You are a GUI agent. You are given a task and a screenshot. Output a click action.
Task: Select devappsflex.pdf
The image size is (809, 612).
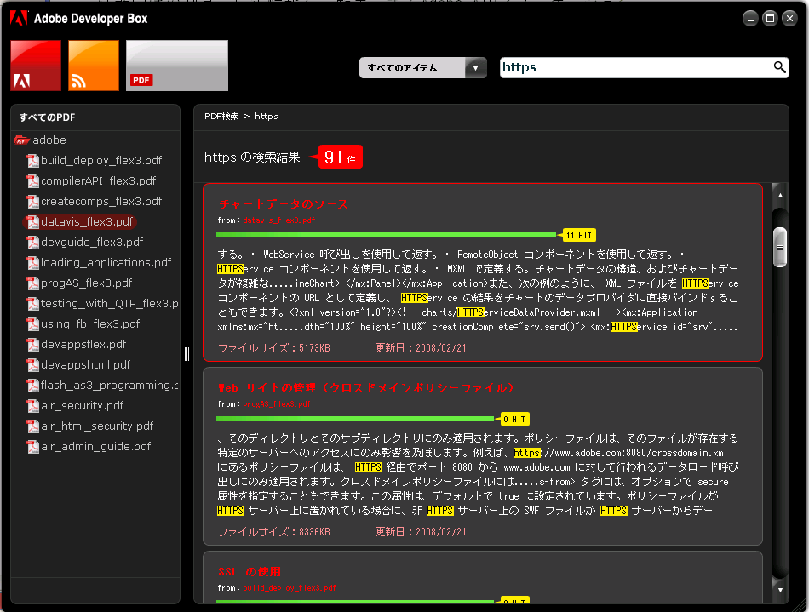[83, 344]
